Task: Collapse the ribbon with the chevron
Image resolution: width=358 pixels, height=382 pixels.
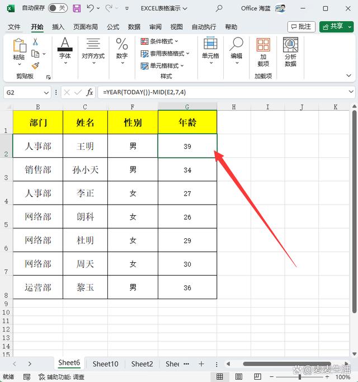Action: 348,76
